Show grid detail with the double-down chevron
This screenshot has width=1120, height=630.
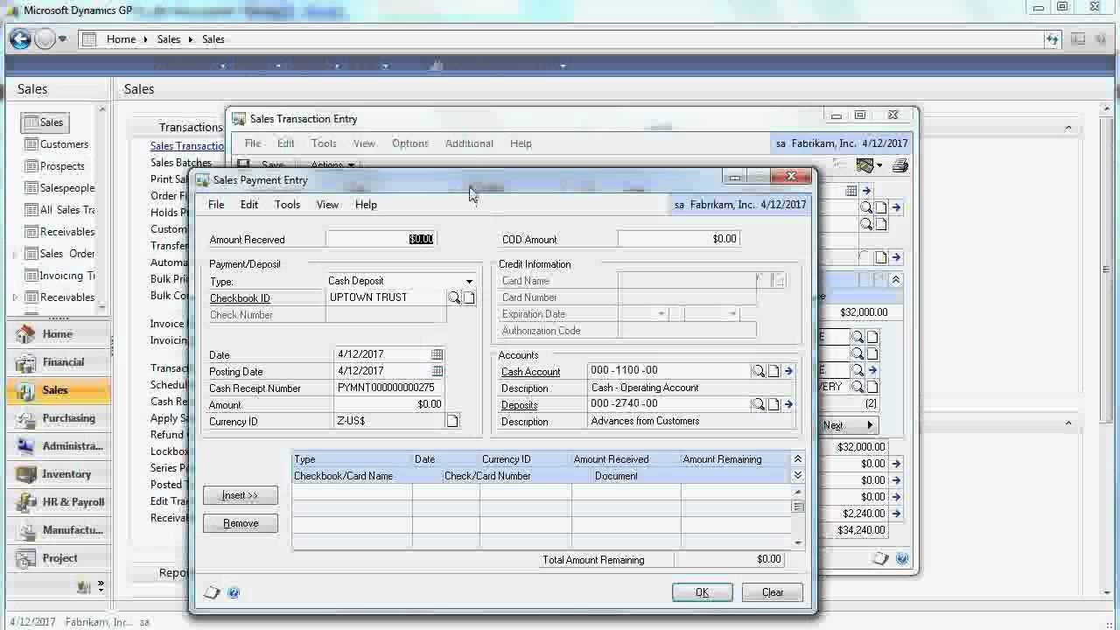(x=797, y=476)
